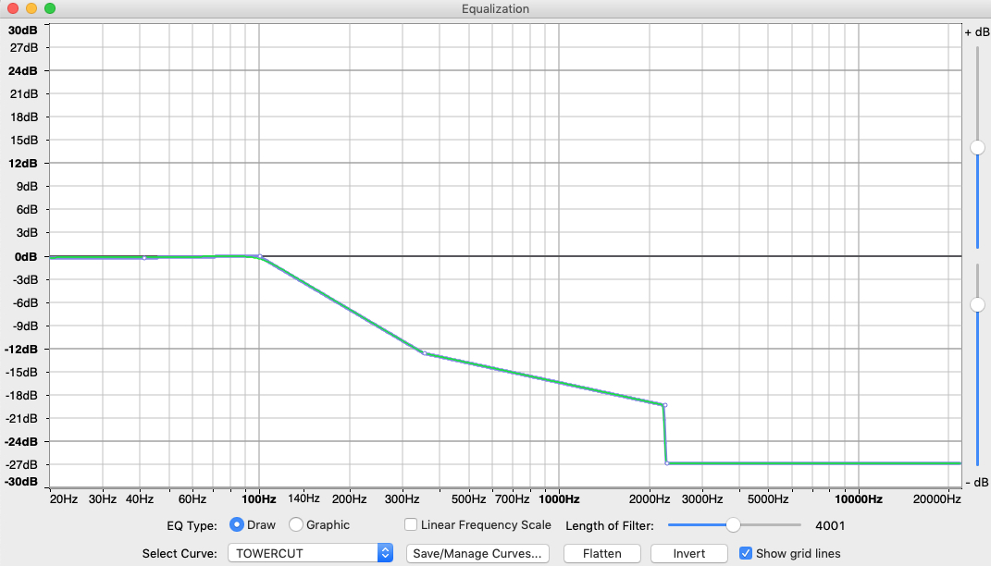Click the 500Hz frequency label
Viewport: 991px width, 566px height.
[x=468, y=499]
